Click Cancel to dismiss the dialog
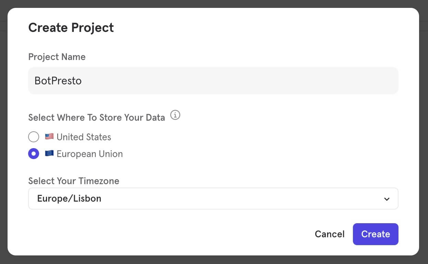Viewport: 428px width, 264px height. click(330, 234)
